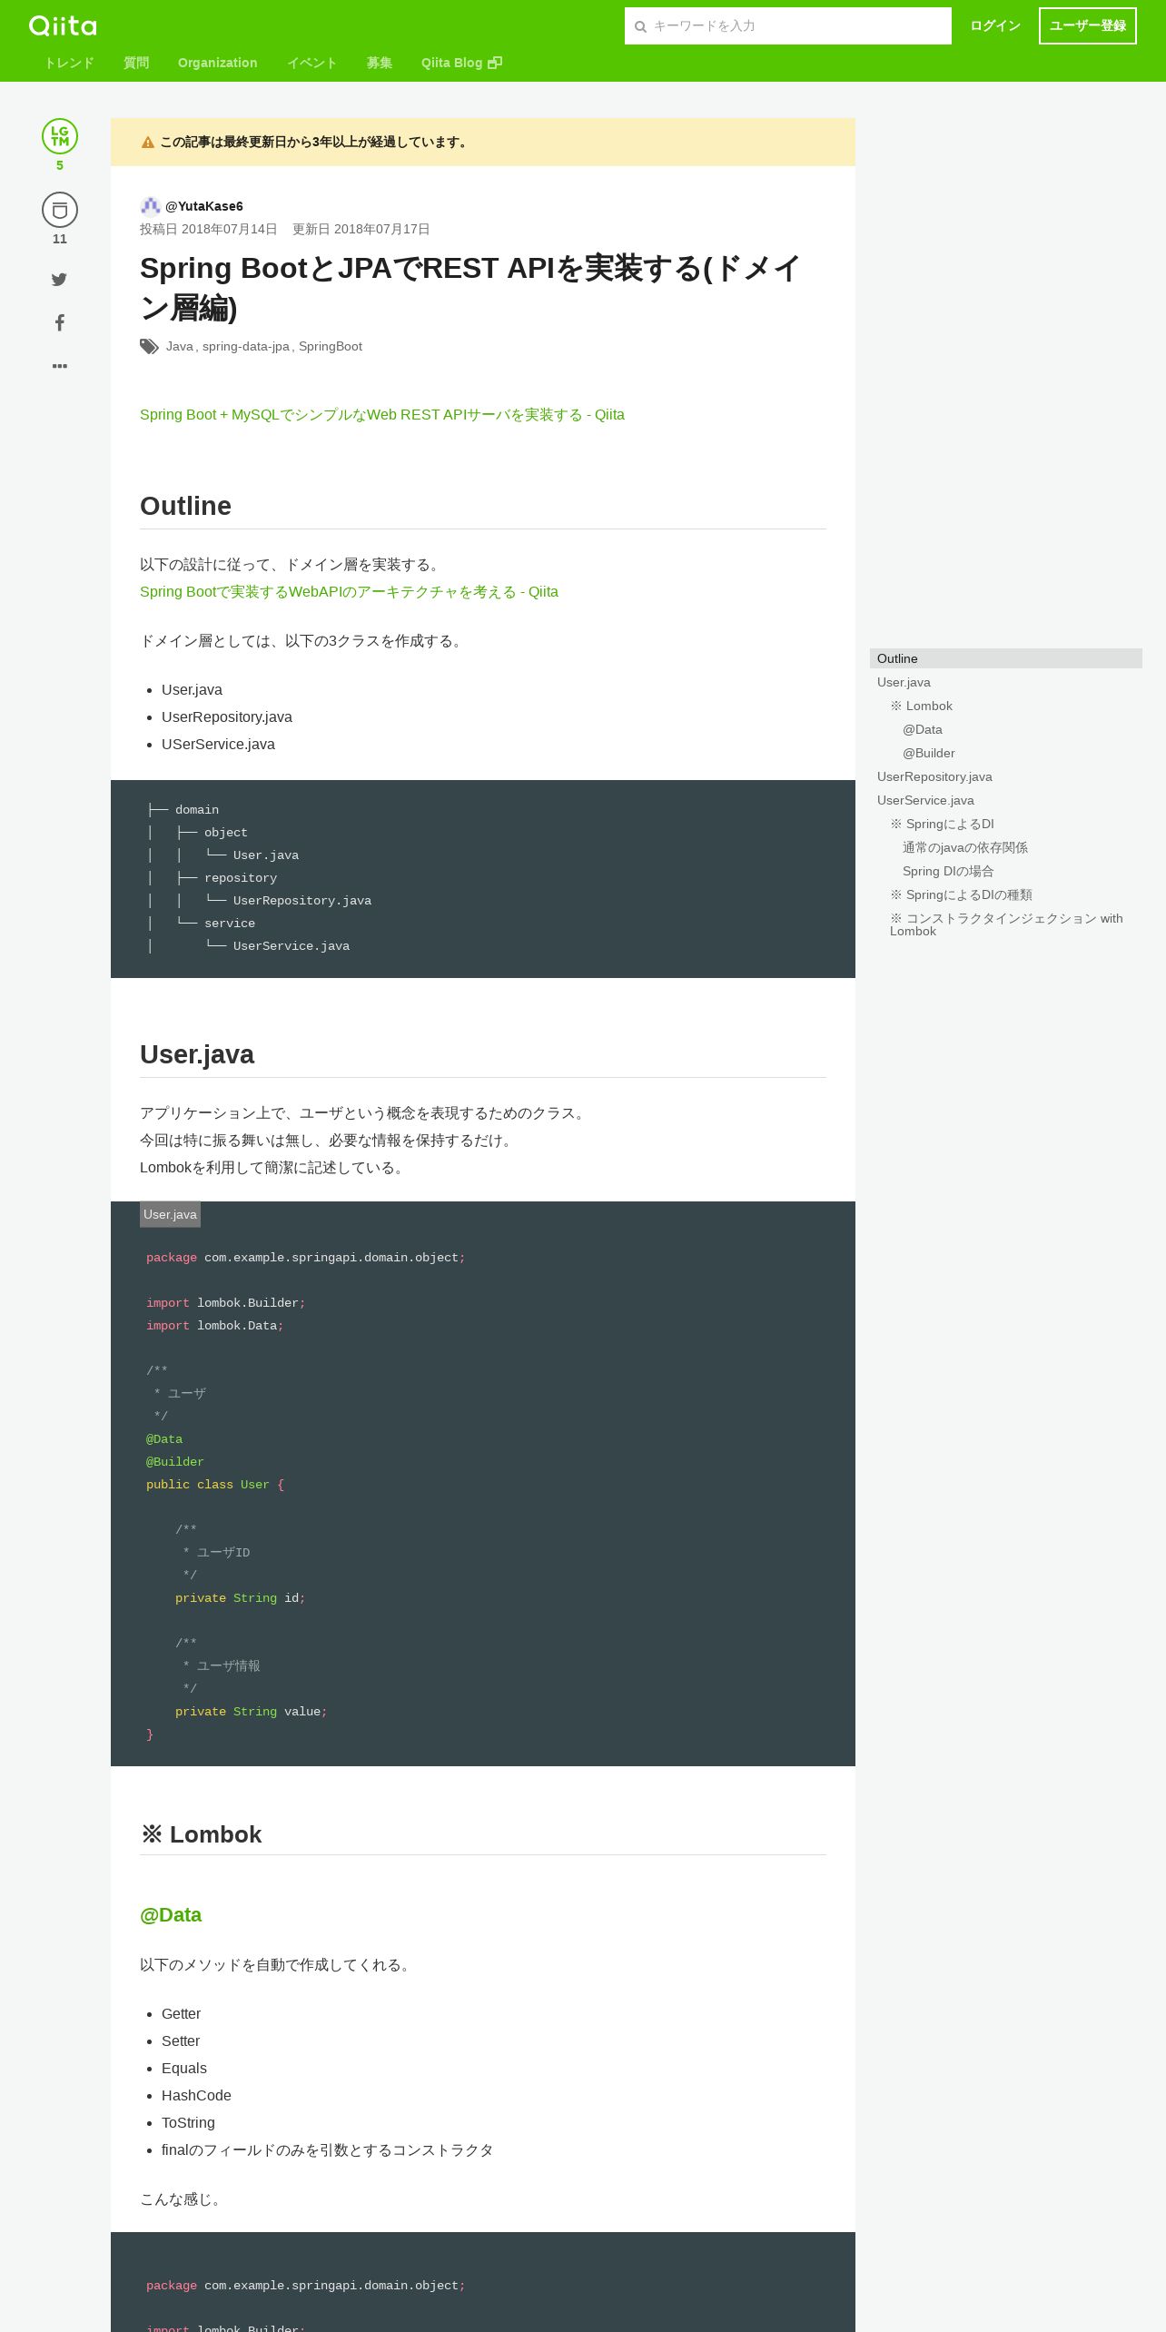Click the YutaKase6 author avatar

coord(150,206)
